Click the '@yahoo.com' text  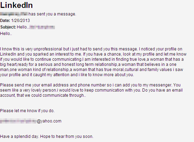pos(49,121)
